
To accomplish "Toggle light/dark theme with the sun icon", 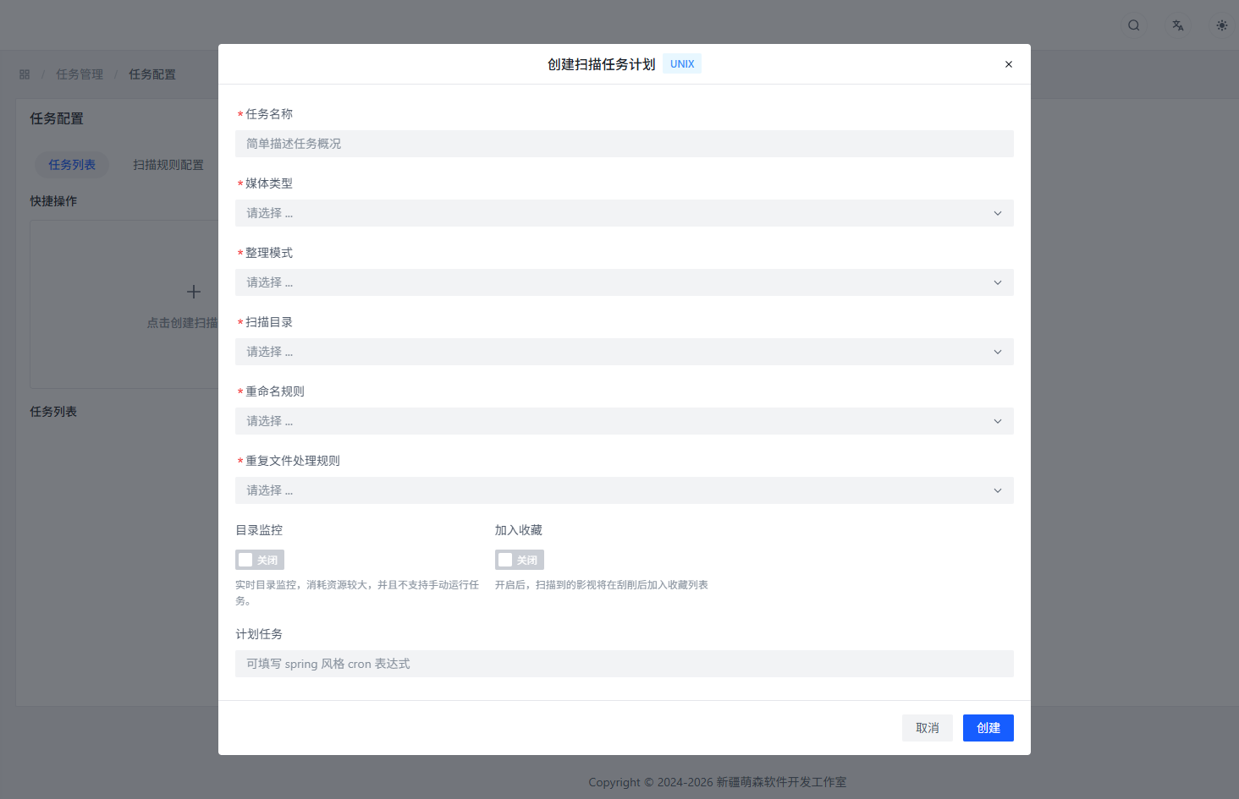I will (x=1221, y=25).
